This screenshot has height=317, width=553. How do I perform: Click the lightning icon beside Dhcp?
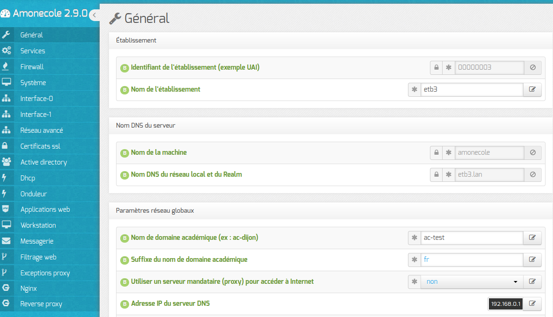[x=5, y=178]
